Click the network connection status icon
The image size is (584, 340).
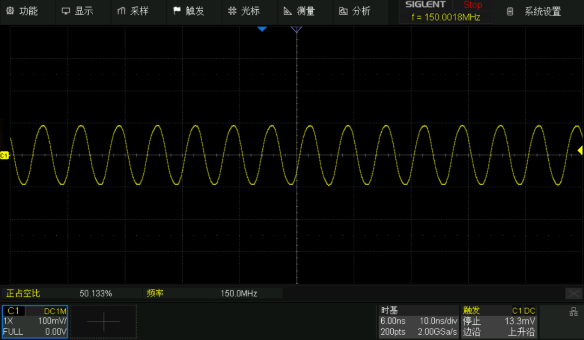point(574,312)
